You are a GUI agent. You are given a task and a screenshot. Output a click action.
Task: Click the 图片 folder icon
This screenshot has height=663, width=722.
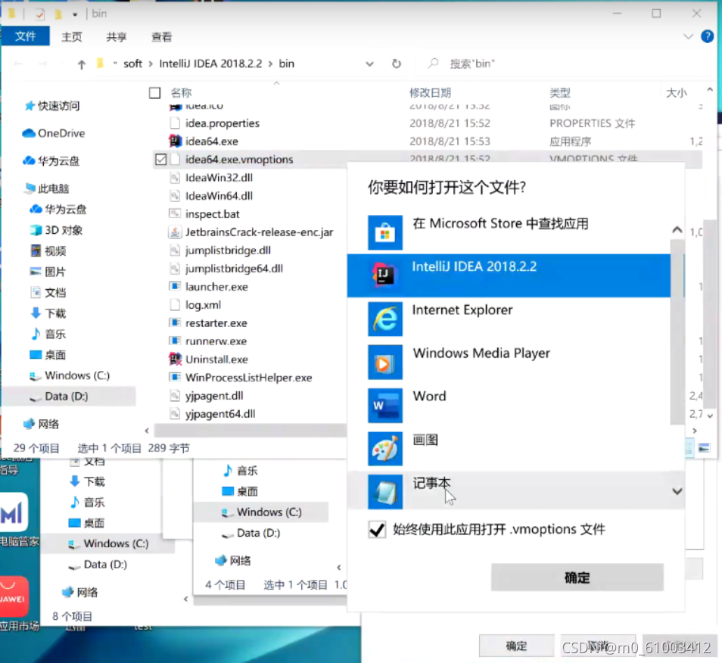pos(36,271)
